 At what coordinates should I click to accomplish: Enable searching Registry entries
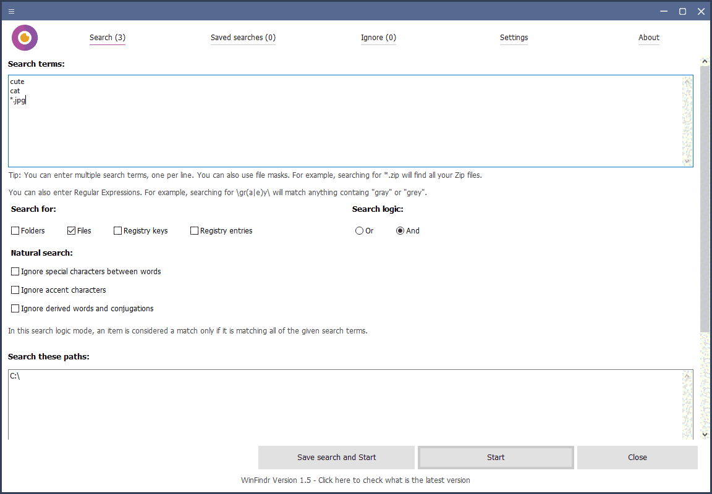coord(193,230)
